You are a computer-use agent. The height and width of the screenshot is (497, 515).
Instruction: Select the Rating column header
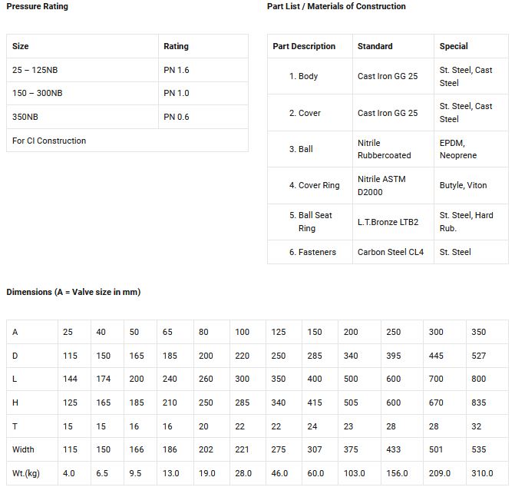click(176, 46)
